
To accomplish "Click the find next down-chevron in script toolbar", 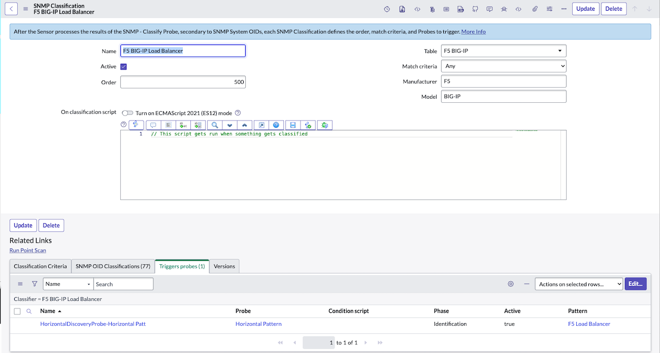I will [229, 125].
